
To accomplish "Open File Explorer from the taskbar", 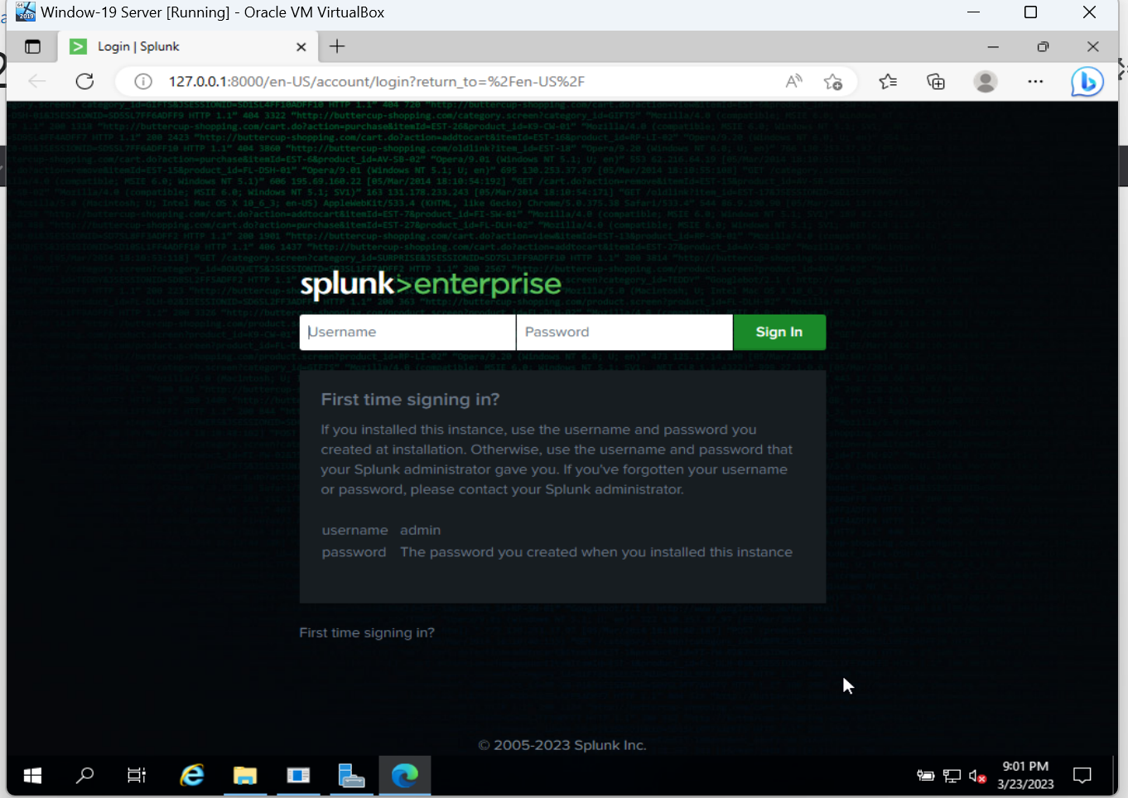I will click(245, 776).
